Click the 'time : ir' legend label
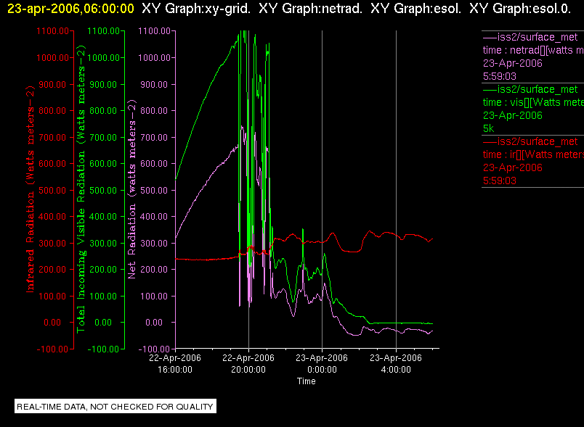Screen dimensions: 584x427 click(x=533, y=154)
